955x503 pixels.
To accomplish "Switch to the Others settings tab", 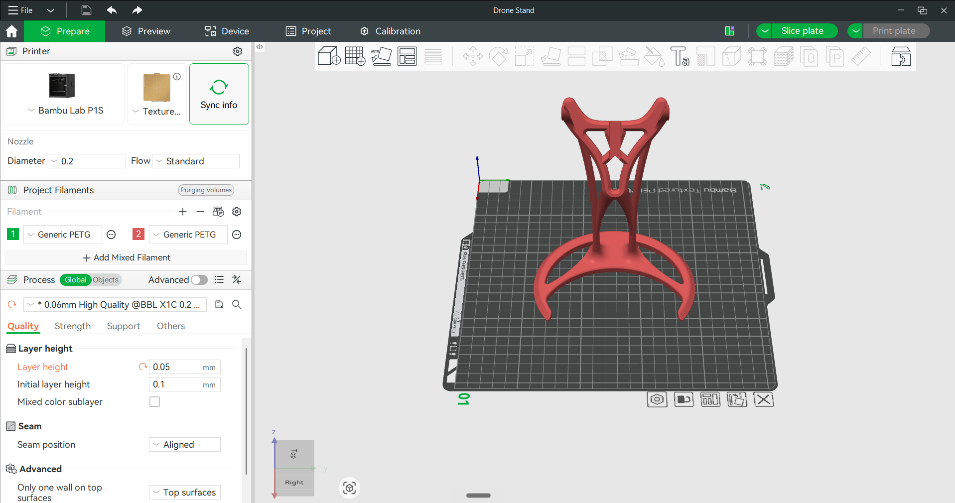I will [171, 326].
